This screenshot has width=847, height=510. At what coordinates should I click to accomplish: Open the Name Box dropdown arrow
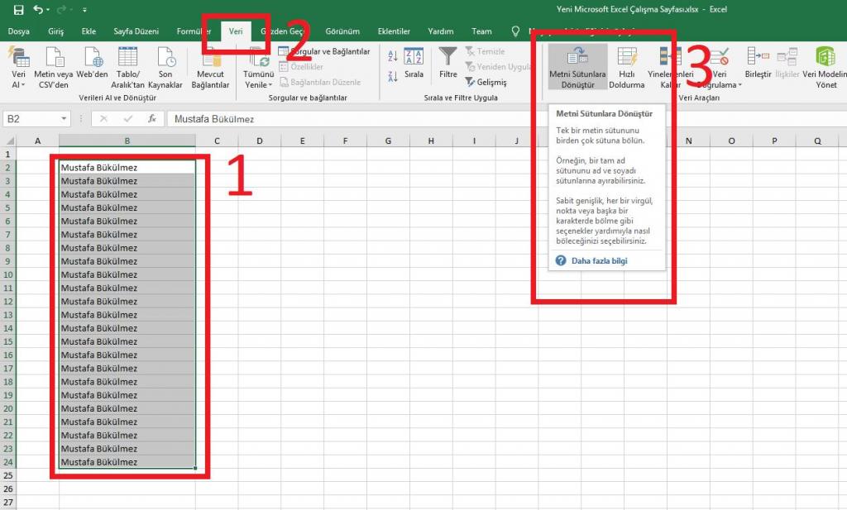[64, 119]
